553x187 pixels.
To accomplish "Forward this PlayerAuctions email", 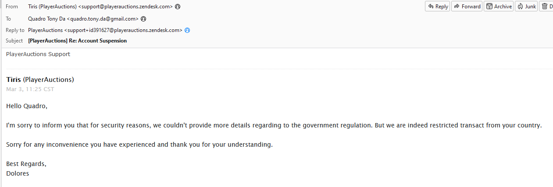I will point(467,6).
